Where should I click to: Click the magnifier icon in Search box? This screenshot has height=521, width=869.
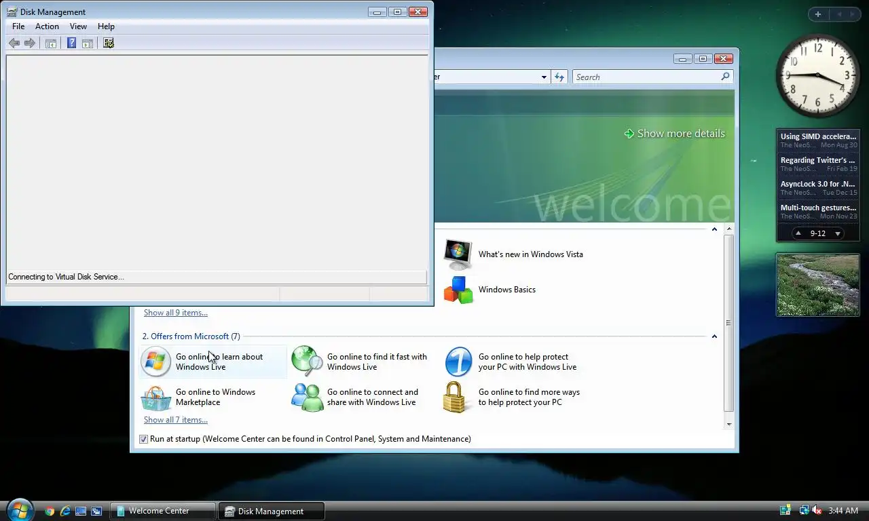pyautogui.click(x=725, y=77)
